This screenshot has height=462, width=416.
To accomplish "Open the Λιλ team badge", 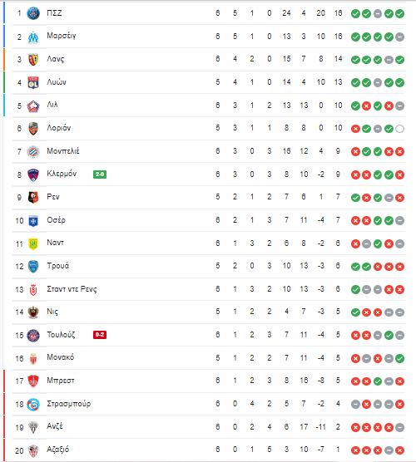I will [x=33, y=106].
